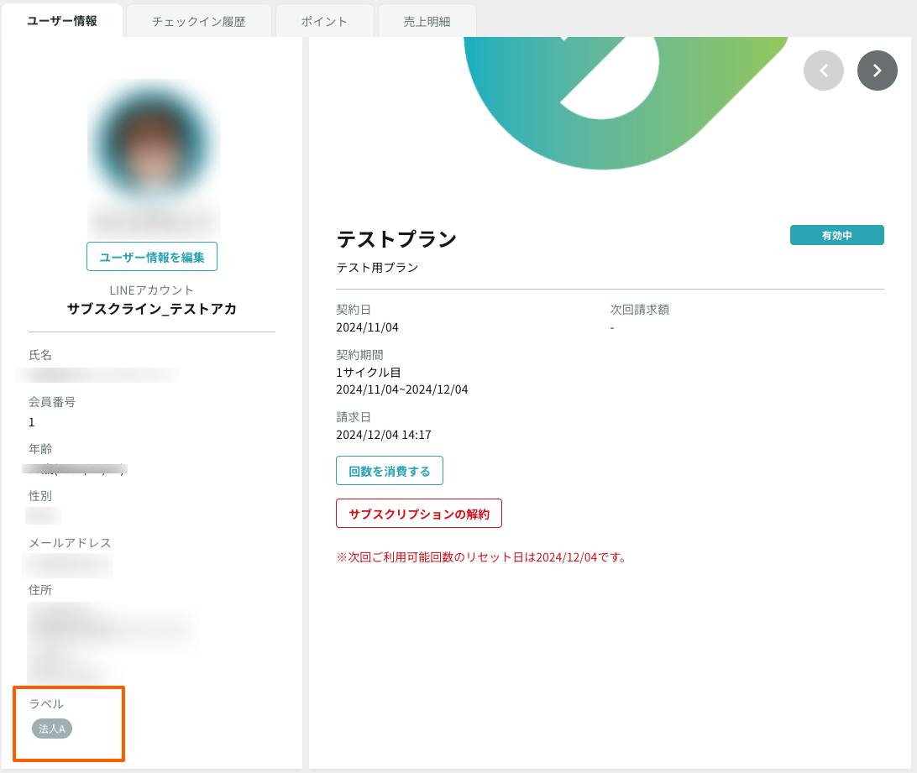The image size is (917, 773).
Task: Go to the previous plan with left arrow
Action: (x=824, y=71)
